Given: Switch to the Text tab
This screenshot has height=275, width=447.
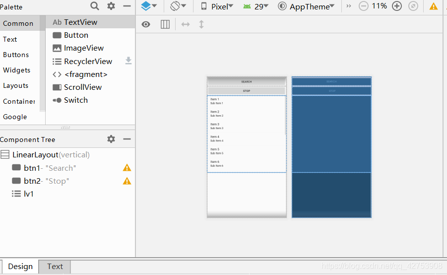Looking at the screenshot, I should (55, 267).
